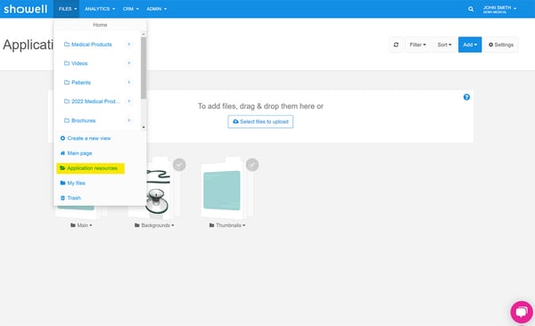Click the scrollbar up arrow in dropdown

click(144, 34)
